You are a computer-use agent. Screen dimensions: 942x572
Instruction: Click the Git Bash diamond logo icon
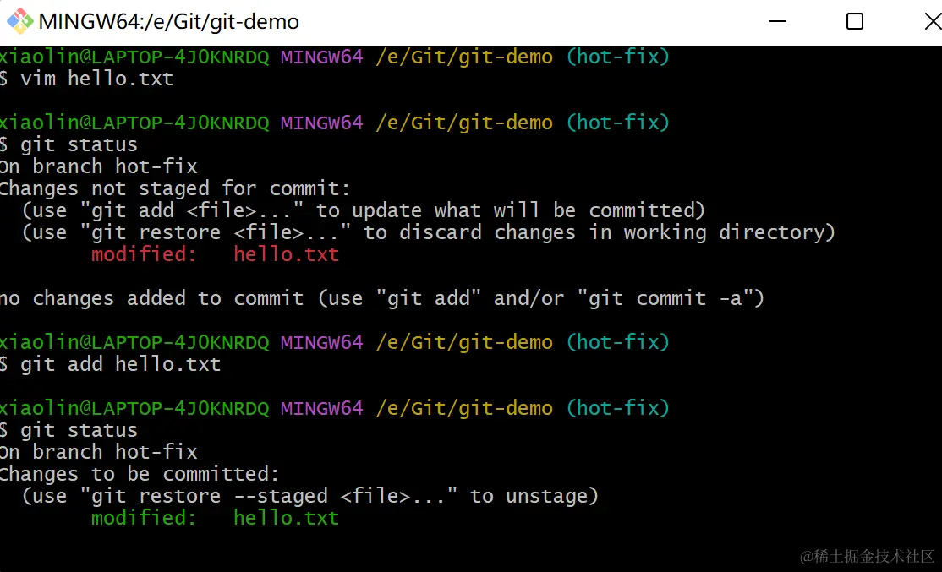pyautogui.click(x=19, y=21)
